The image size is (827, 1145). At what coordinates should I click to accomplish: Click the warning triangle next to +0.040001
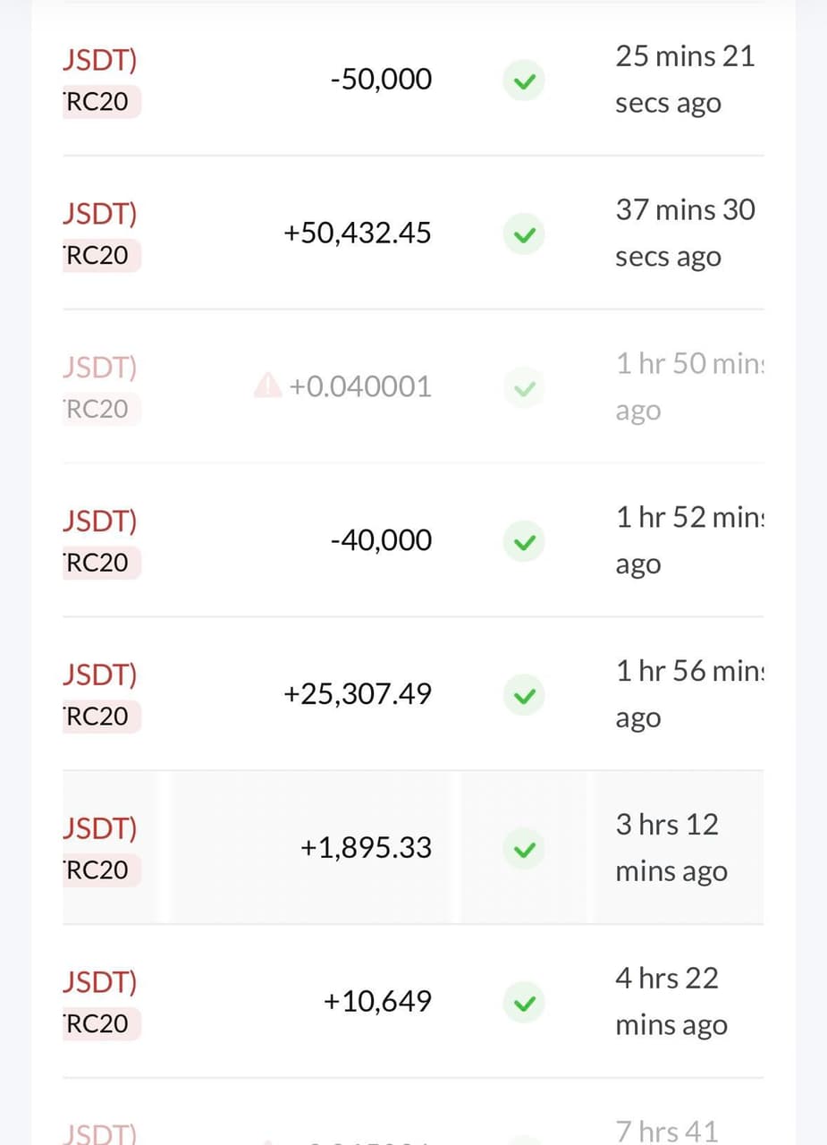click(267, 386)
